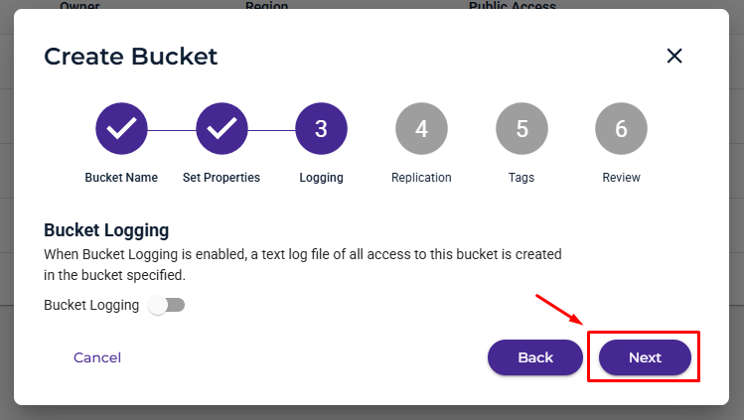Select the Review step label
The image size is (744, 420).
point(621,178)
